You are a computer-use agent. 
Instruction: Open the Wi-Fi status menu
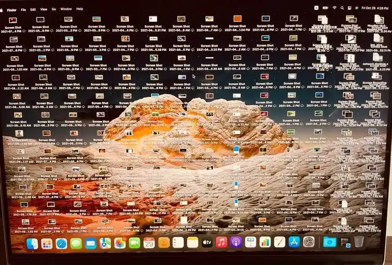click(x=334, y=8)
